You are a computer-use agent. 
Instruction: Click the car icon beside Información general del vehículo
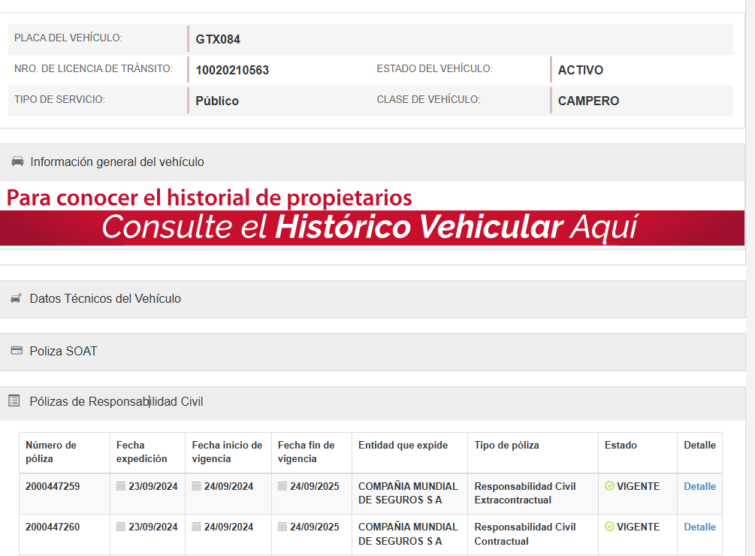coord(17,162)
